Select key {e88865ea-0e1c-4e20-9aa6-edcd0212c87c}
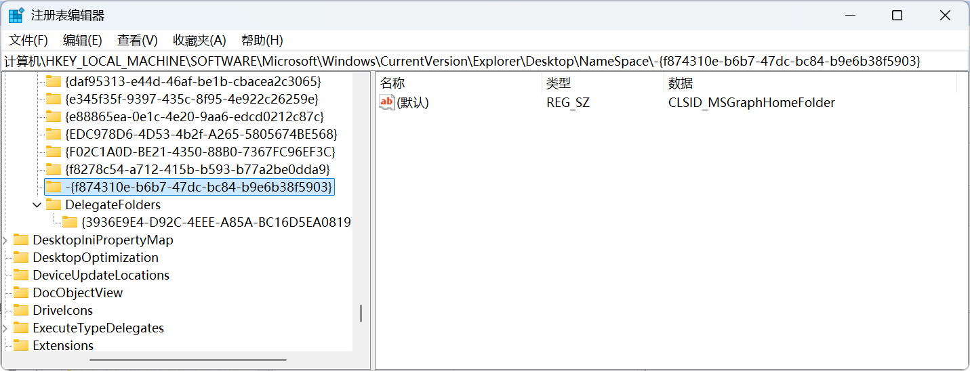Viewport: 970px width, 371px height. coord(195,116)
